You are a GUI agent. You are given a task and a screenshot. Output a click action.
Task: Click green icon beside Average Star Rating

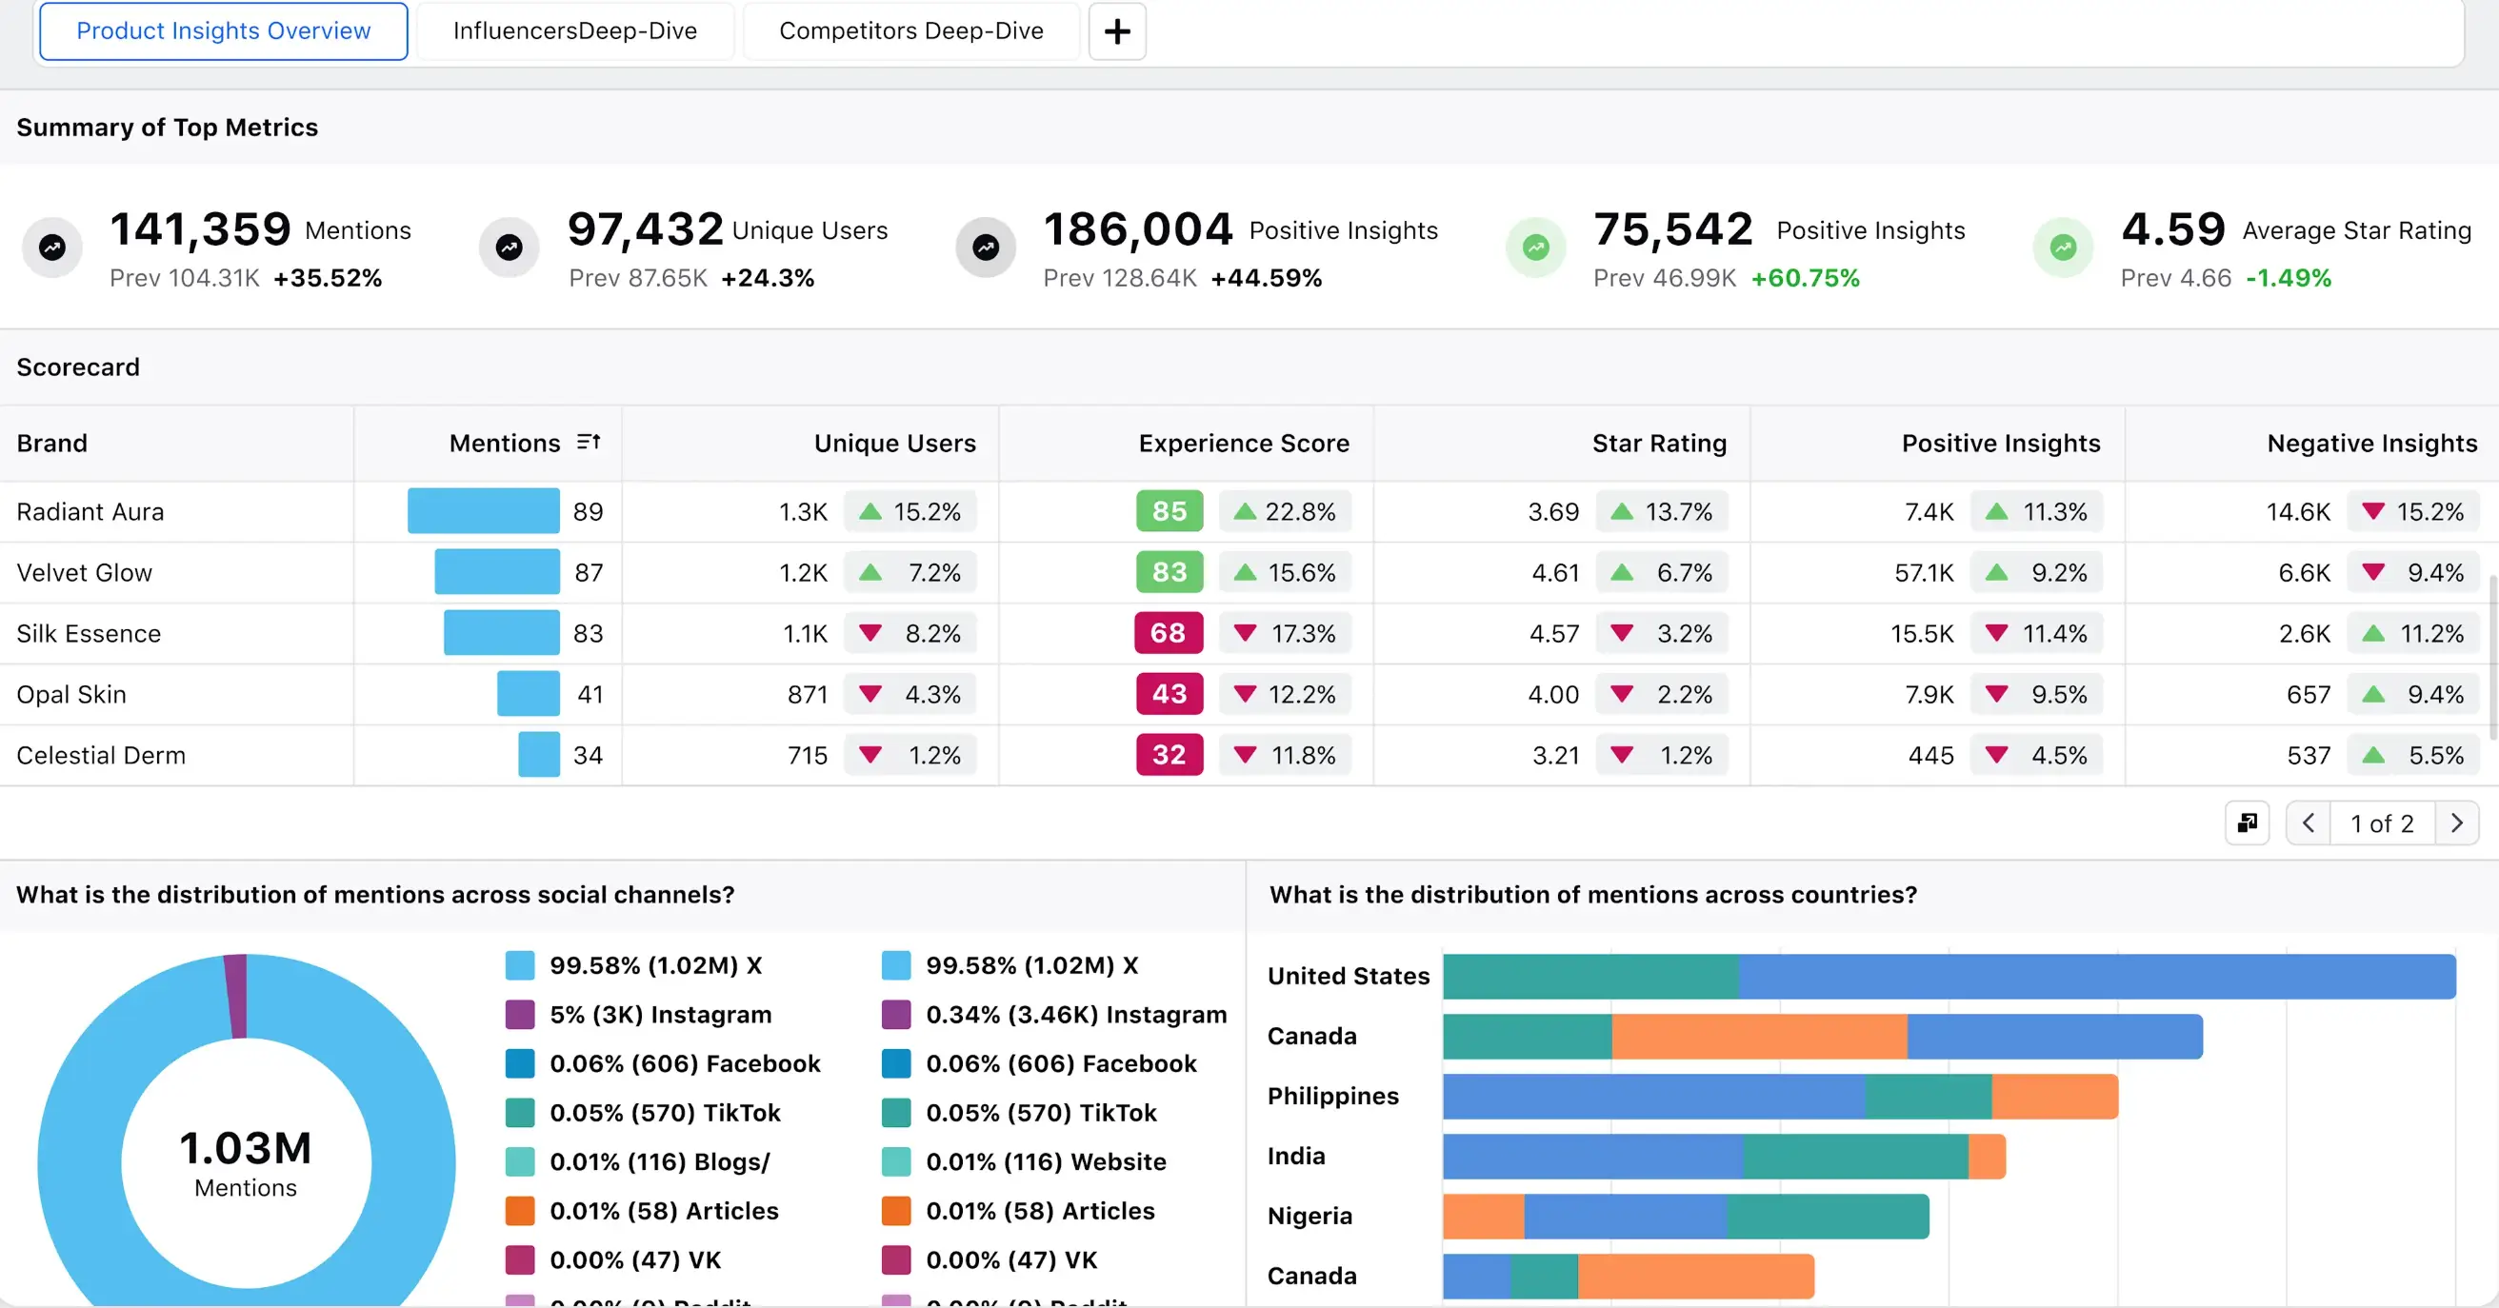click(x=2063, y=248)
